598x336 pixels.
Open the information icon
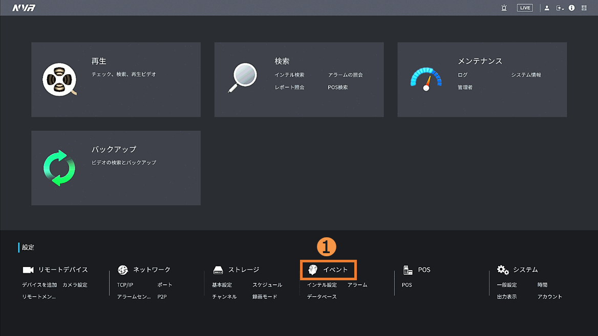572,8
